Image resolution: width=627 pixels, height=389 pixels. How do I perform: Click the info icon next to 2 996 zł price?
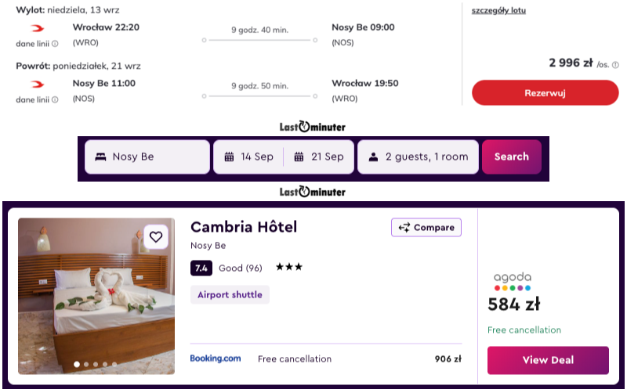615,65
